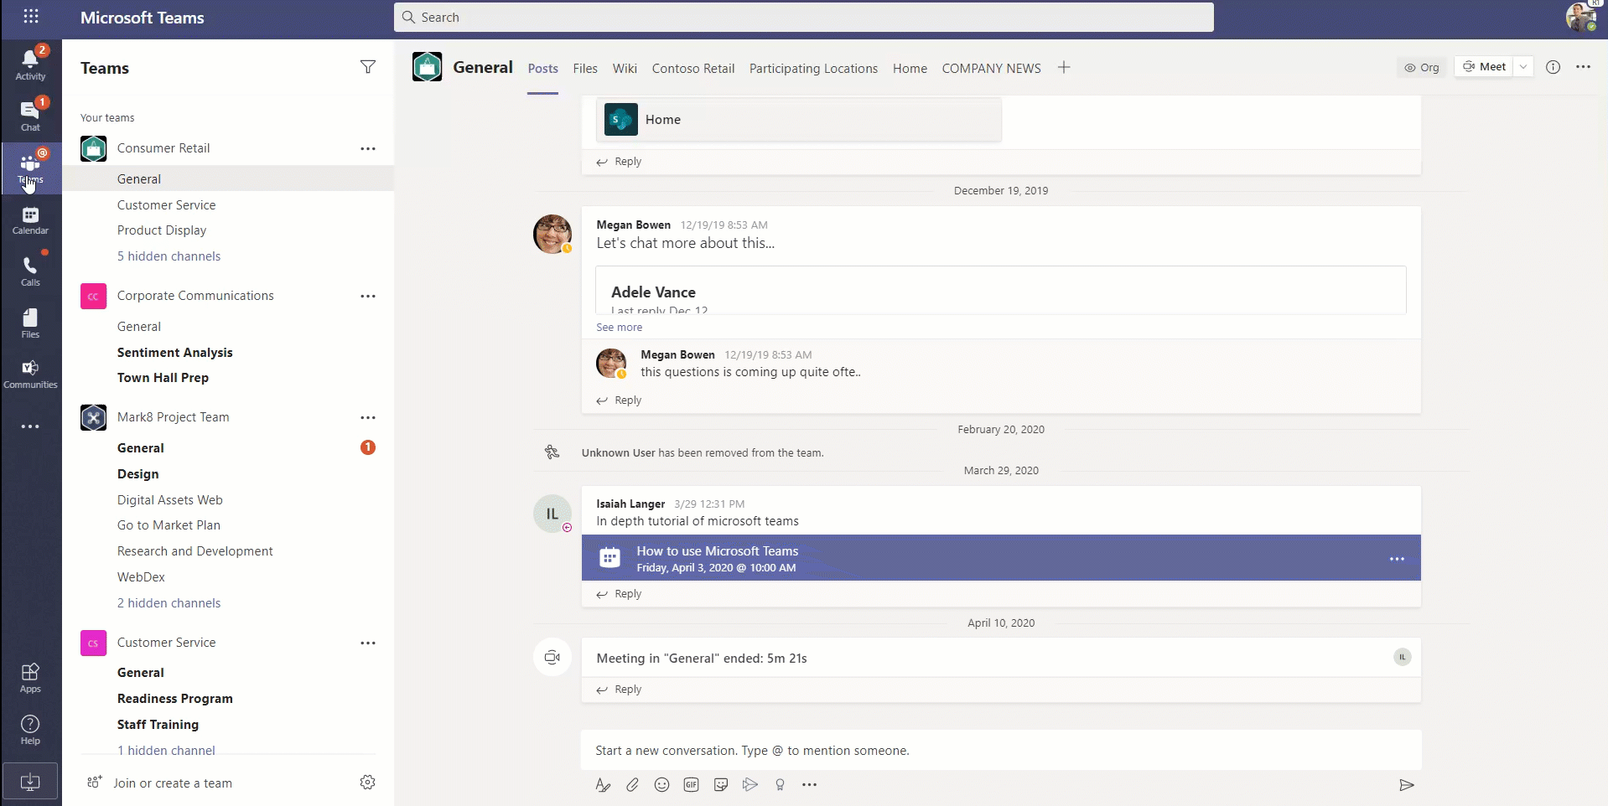This screenshot has height=806, width=1608.
Task: Open the sticker picker
Action: coord(721,785)
